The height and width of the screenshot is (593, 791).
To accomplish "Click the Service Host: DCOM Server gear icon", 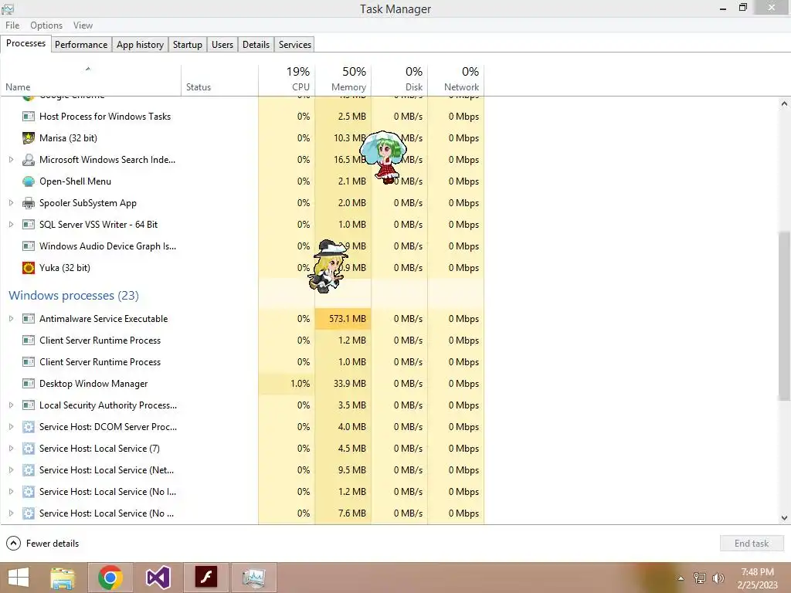I will click(x=29, y=426).
